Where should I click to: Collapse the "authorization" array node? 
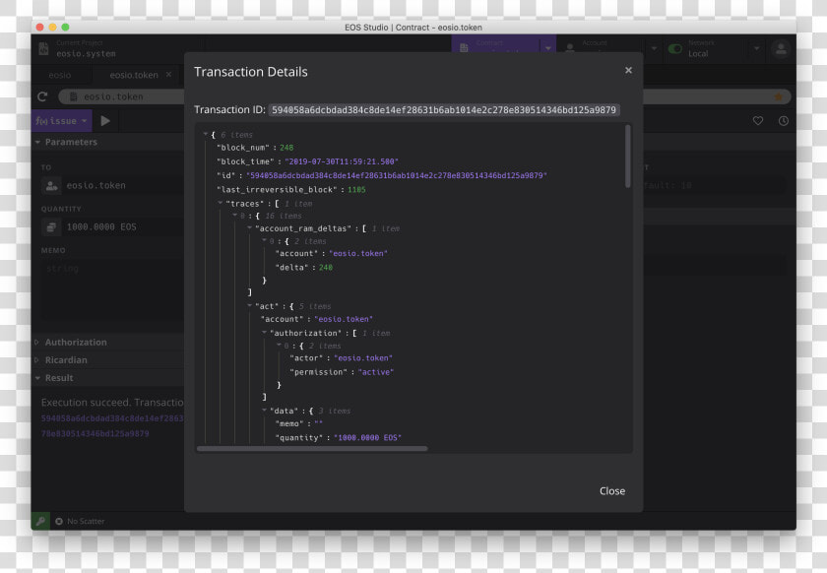coord(264,333)
